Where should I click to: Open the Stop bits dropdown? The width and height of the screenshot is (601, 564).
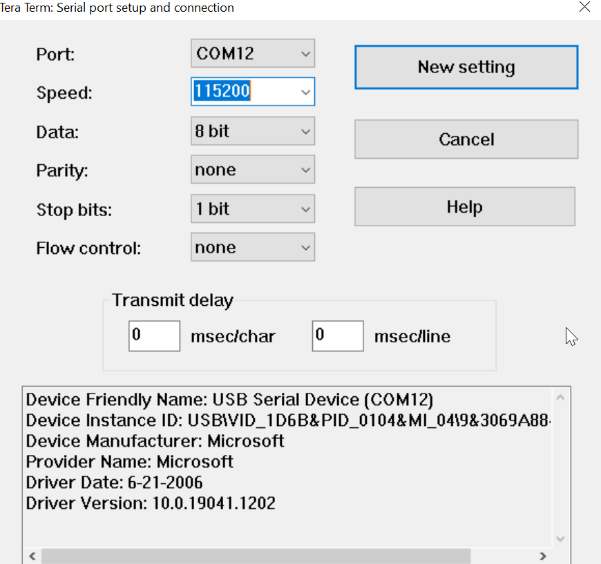252,208
